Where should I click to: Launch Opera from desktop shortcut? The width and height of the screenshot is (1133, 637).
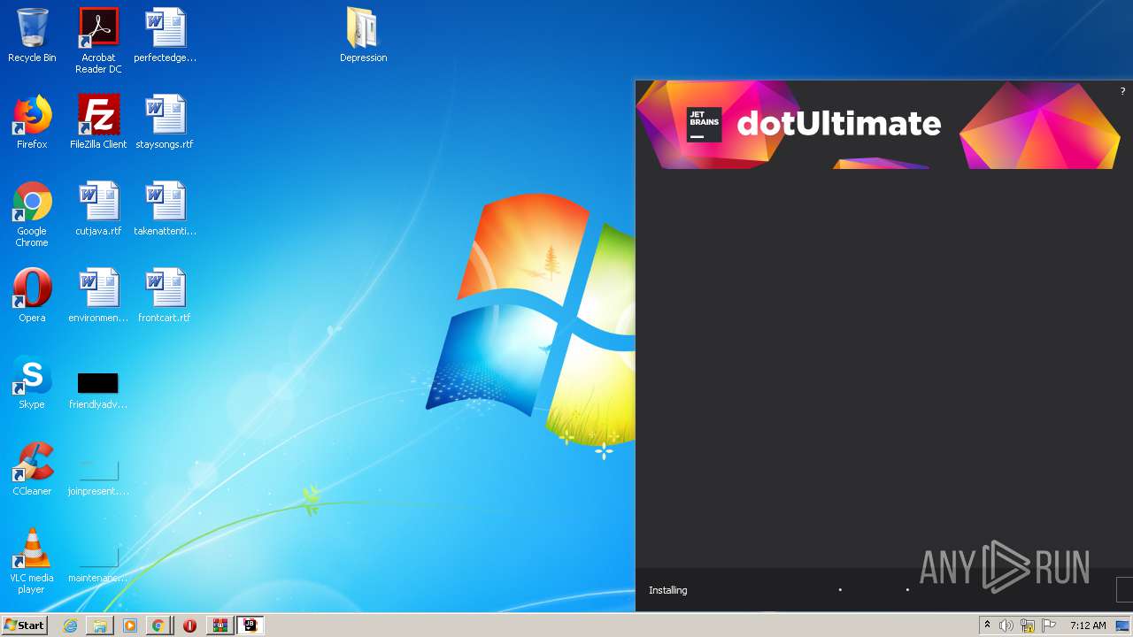[32, 295]
